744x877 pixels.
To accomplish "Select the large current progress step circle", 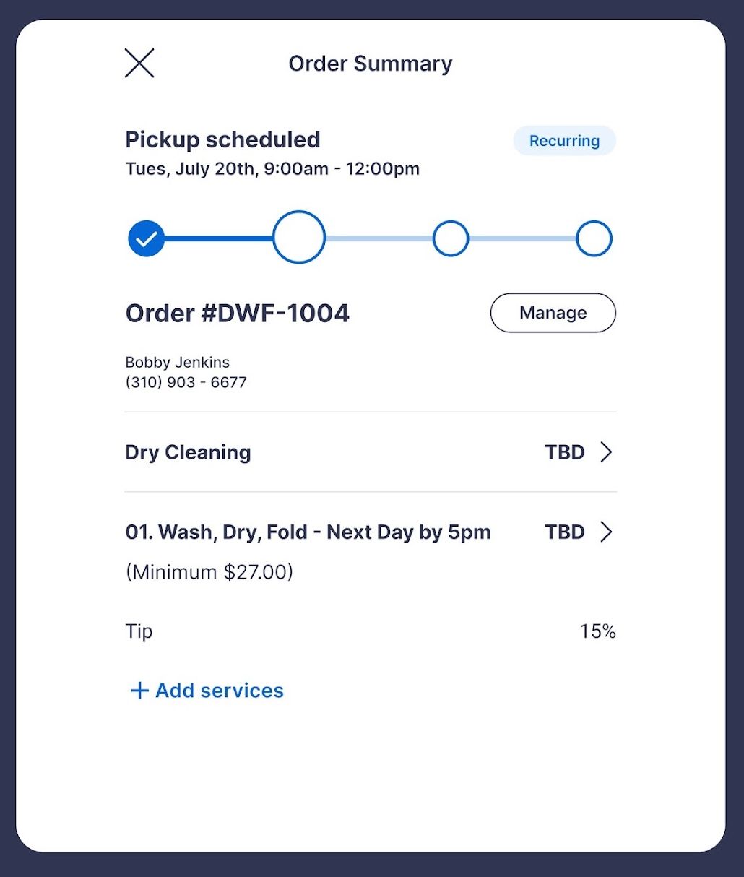I will click(x=299, y=237).
